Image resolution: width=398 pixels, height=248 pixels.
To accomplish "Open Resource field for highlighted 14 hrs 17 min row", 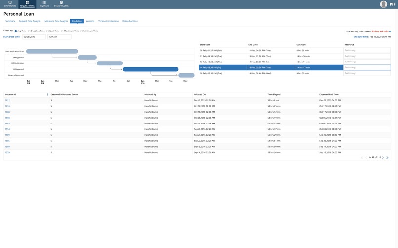I will (367, 67).
